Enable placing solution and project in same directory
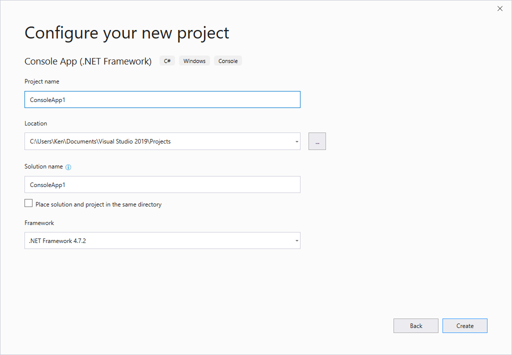512x355 pixels. click(28, 203)
